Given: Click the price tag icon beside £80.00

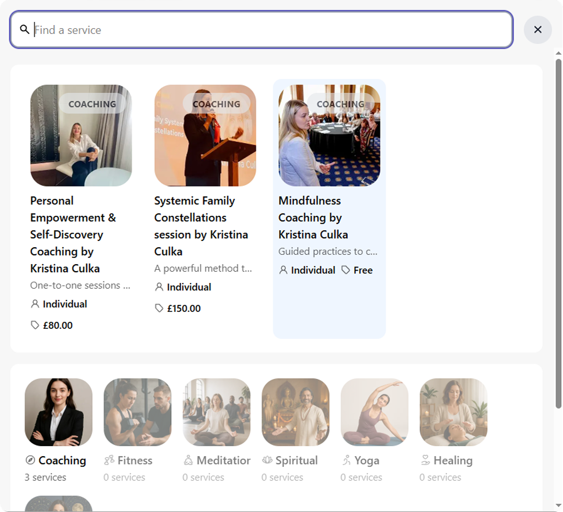Looking at the screenshot, I should (35, 325).
